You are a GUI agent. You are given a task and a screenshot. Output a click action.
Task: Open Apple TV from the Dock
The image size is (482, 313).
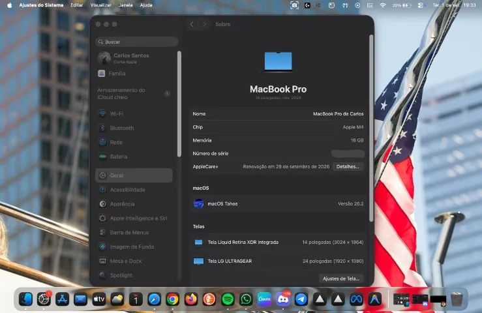click(99, 299)
